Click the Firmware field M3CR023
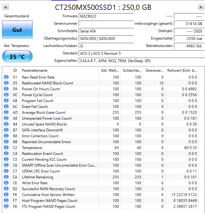 click(106, 16)
